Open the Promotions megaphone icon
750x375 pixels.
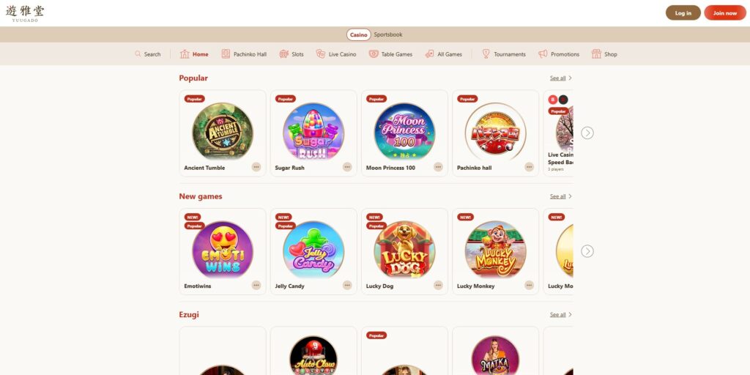click(543, 54)
